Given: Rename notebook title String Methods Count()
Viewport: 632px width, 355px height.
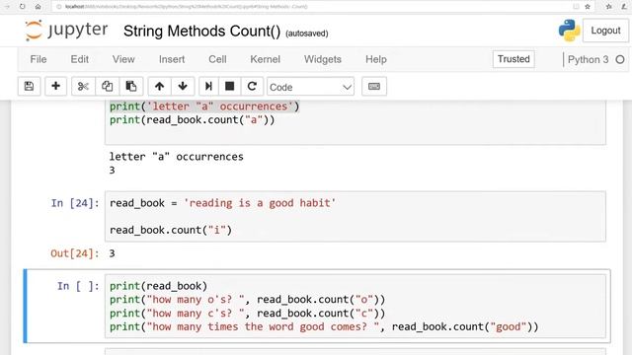Looking at the screenshot, I should [201, 32].
